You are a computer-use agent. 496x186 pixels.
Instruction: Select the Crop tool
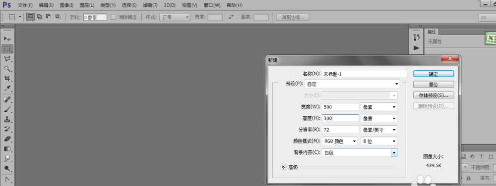click(7, 79)
